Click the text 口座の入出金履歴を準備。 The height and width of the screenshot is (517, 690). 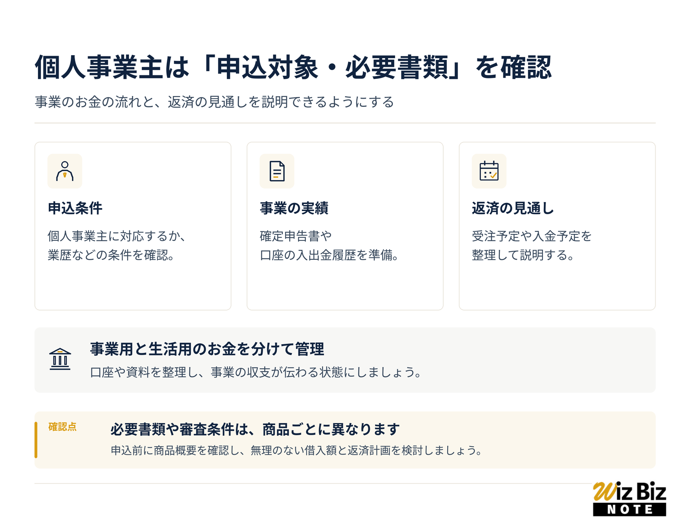[329, 255]
